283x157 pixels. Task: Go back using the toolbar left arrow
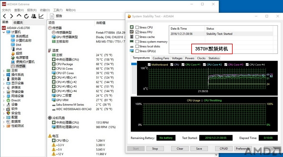click(5, 16)
